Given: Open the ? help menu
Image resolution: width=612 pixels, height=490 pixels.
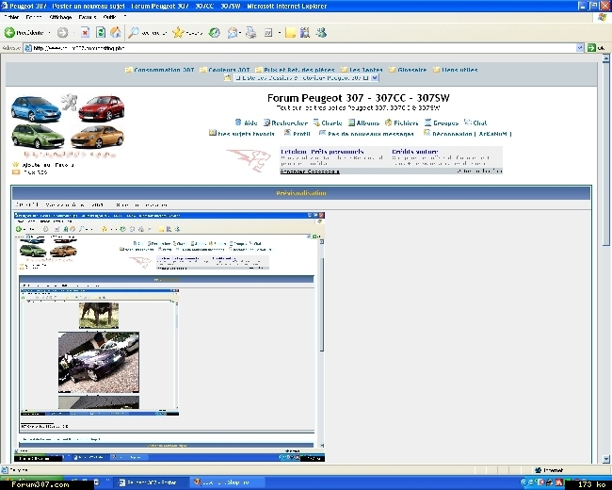Looking at the screenshot, I should (125, 17).
